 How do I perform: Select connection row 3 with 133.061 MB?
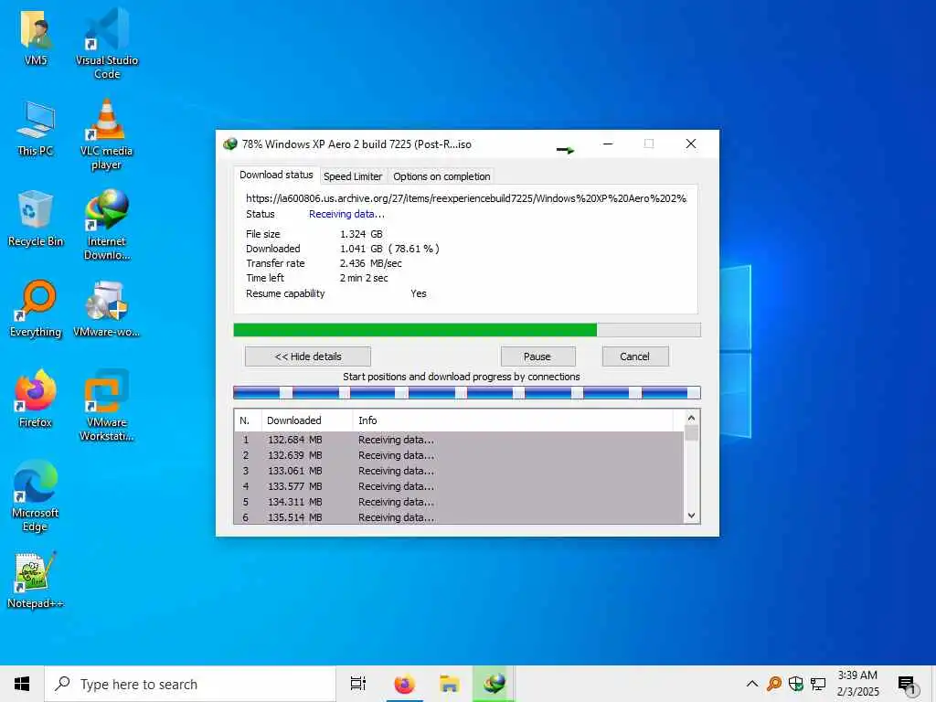click(x=459, y=471)
